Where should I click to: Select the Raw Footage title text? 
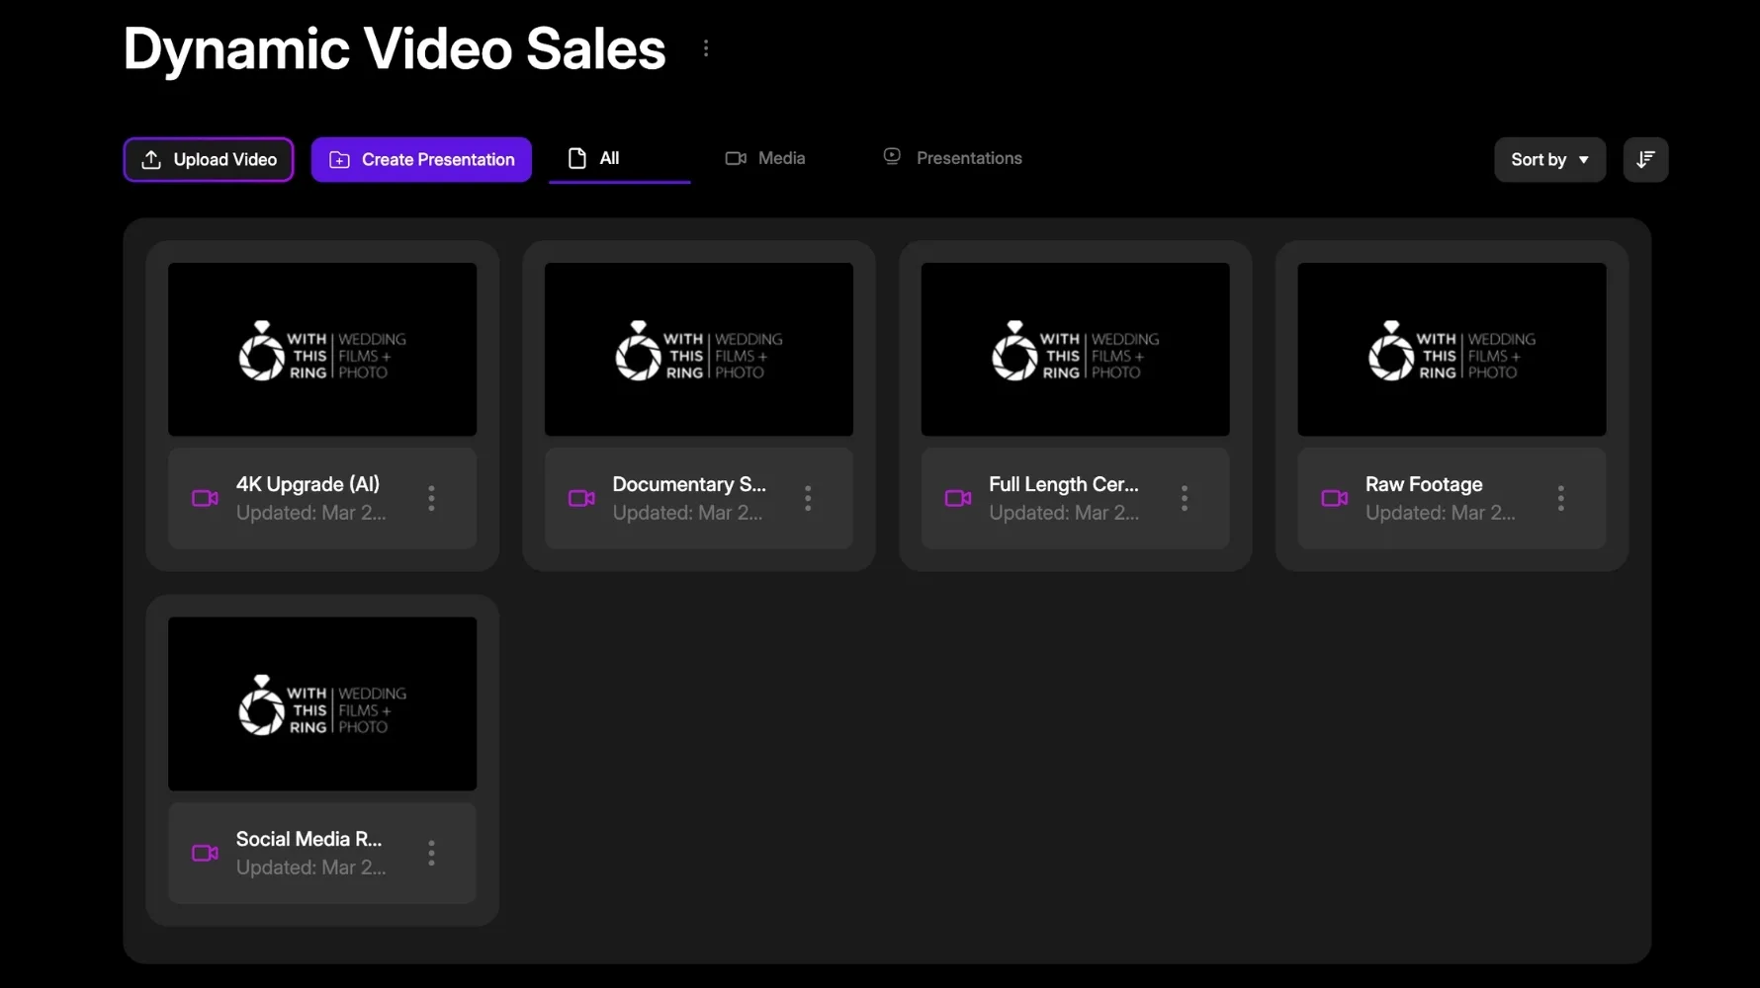tap(1424, 484)
